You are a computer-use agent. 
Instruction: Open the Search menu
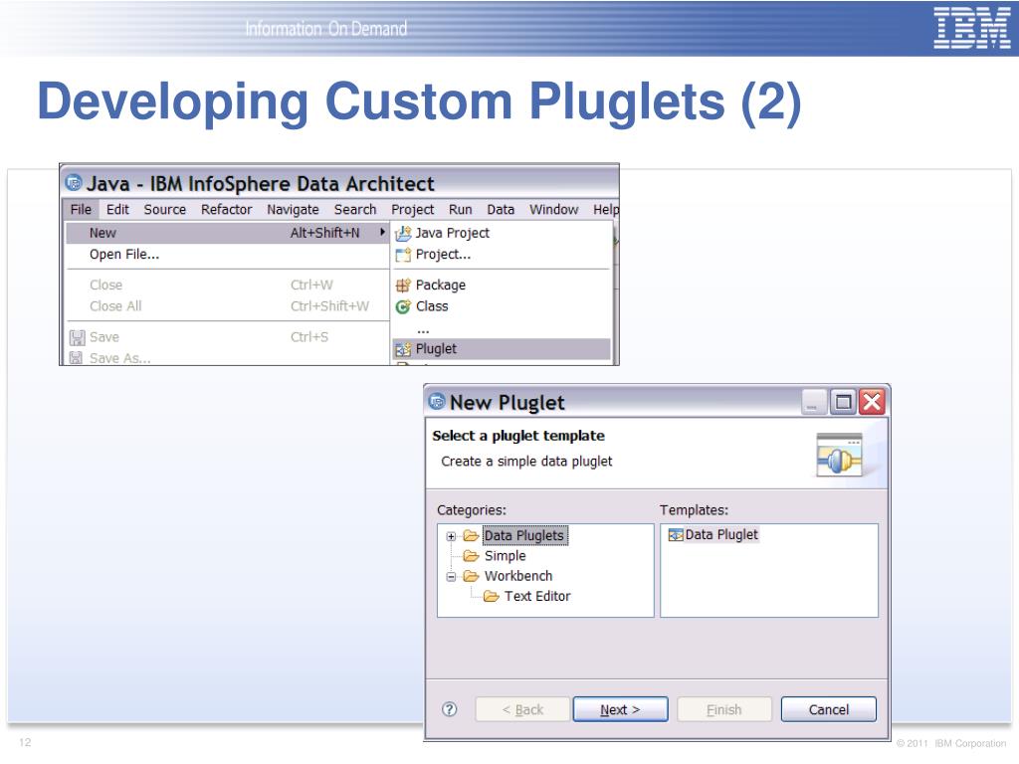tap(355, 210)
